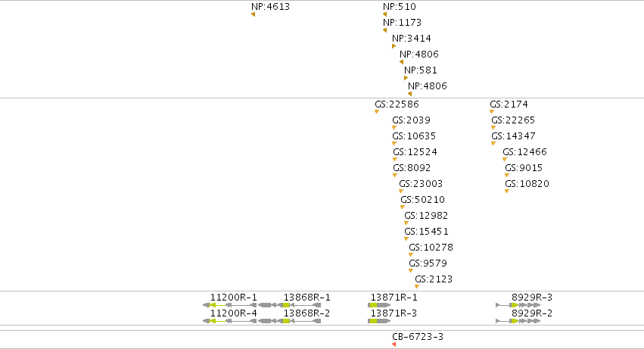Select the GS:22265 triangle marker
Image resolution: width=644 pixels, height=349 pixels.
click(x=493, y=128)
